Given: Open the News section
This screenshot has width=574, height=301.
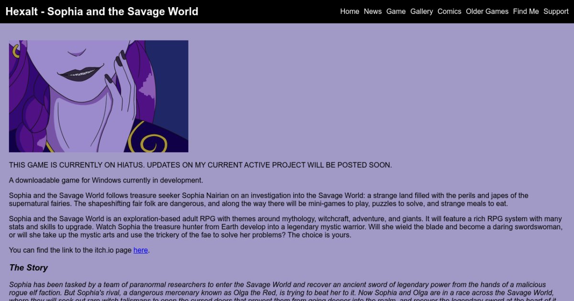Looking at the screenshot, I should click(x=373, y=11).
